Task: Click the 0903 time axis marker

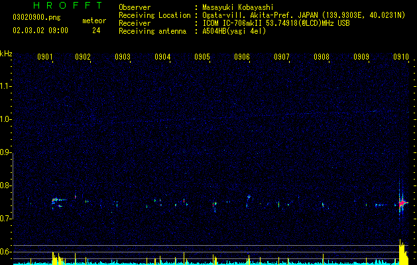Action: [123, 57]
